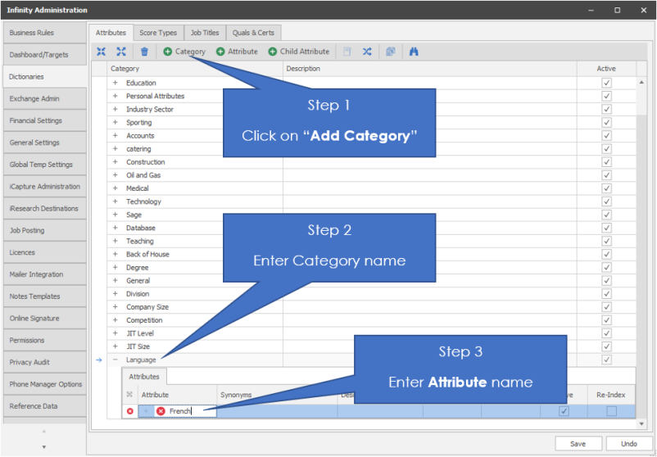Collapse the Language category
This screenshot has width=657, height=457.
(115, 360)
